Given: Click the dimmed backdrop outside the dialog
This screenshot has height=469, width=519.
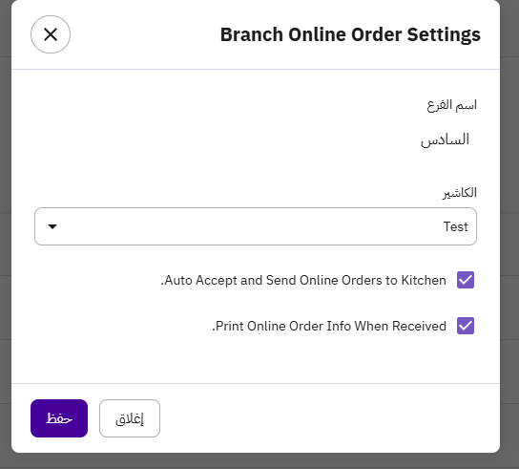Looking at the screenshot, I should 509,232.
